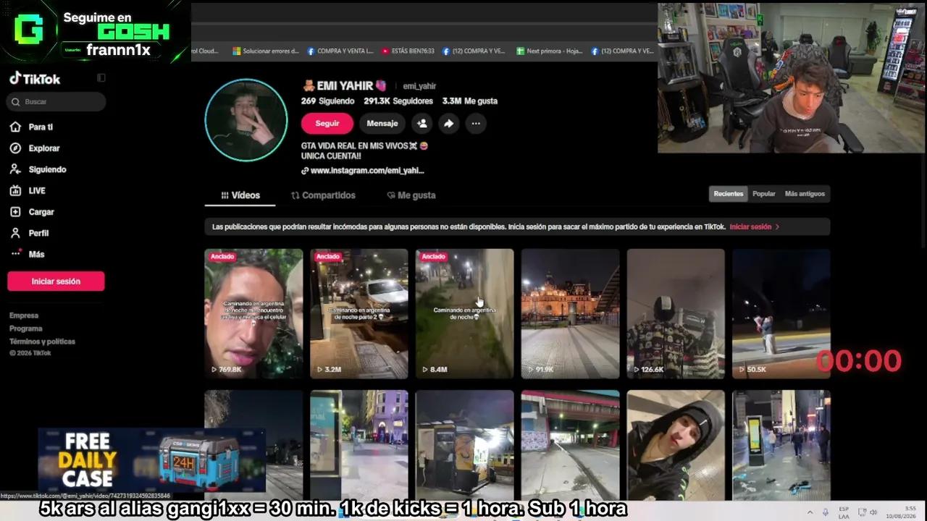Click the add-friend suggestion icon
Screen dimensions: 927x521
pyautogui.click(x=422, y=124)
